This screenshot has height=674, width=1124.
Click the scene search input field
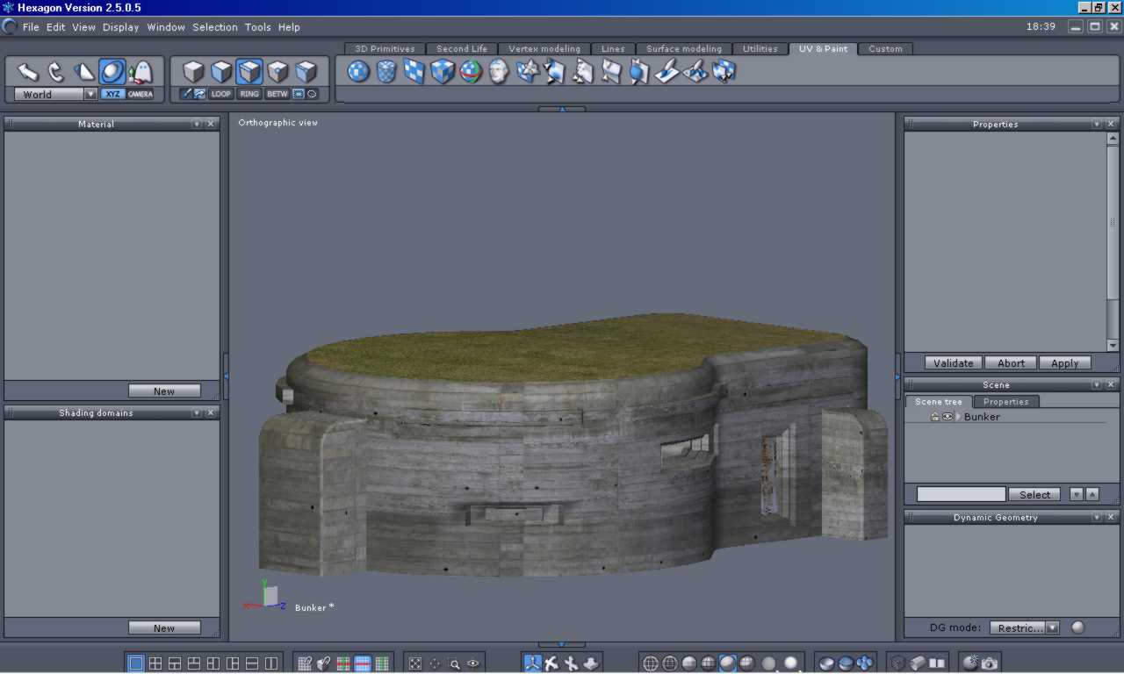[x=961, y=494]
